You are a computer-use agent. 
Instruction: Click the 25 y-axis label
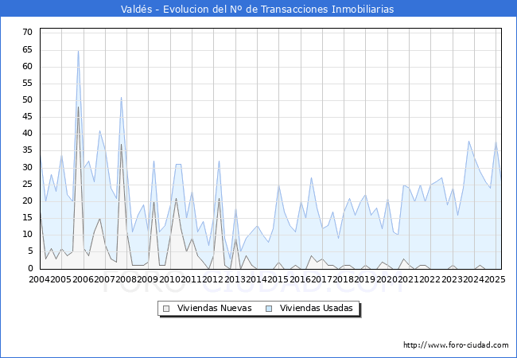click(x=27, y=185)
